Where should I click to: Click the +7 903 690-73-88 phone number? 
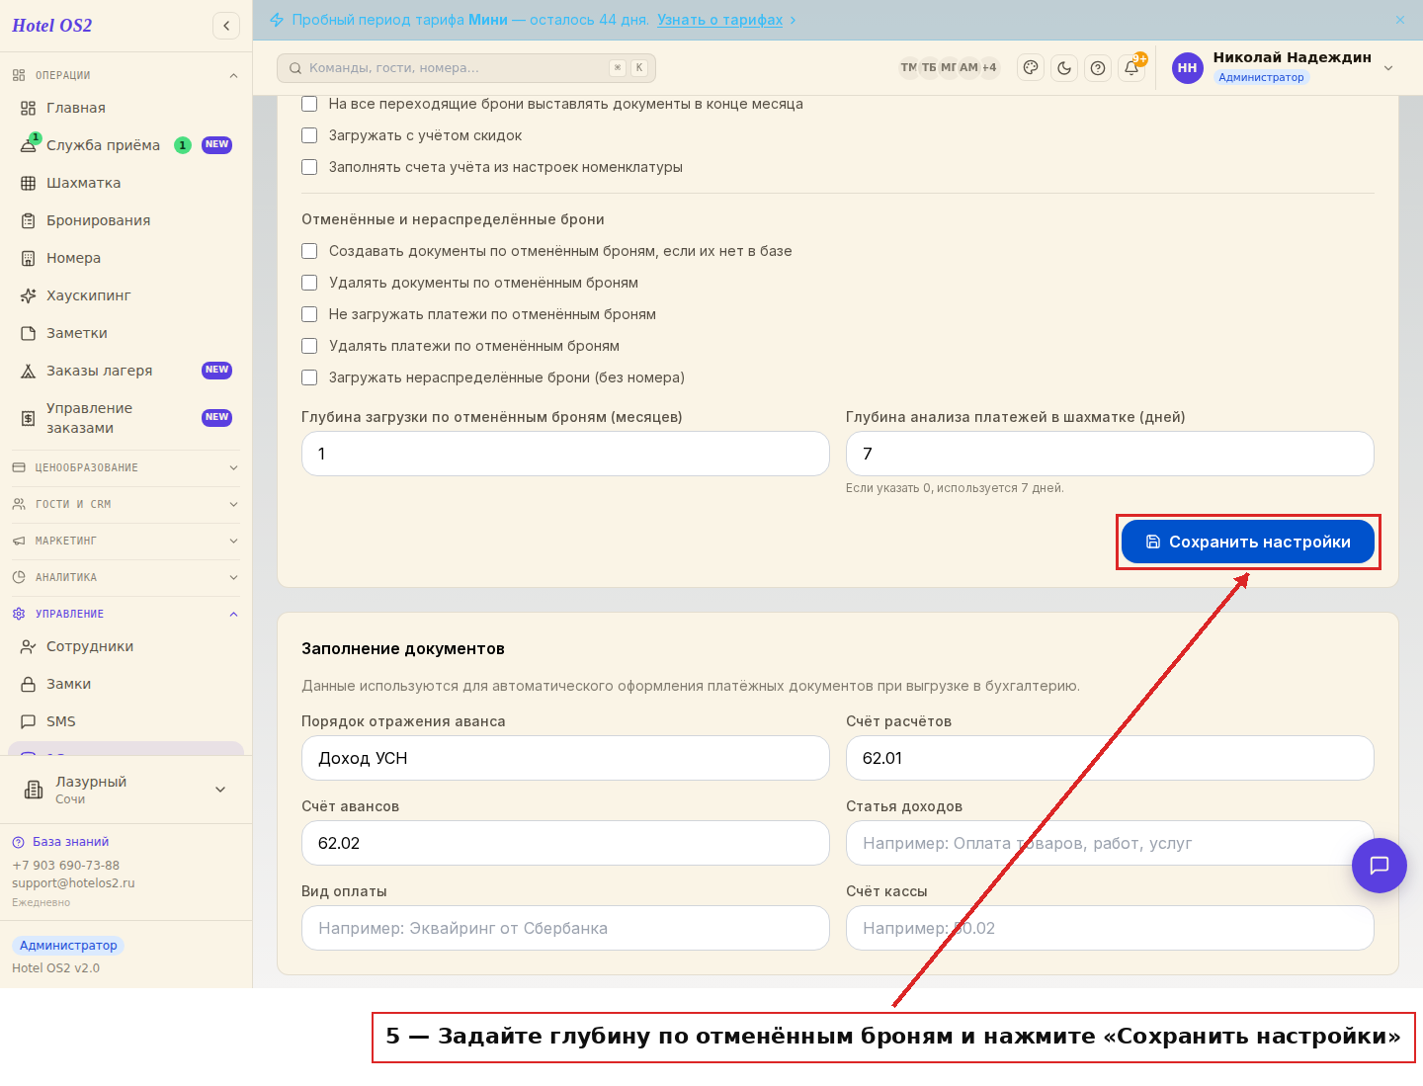[x=65, y=865]
